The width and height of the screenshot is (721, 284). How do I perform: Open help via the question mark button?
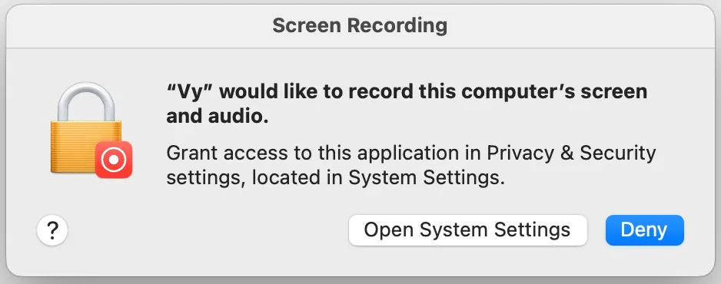point(52,230)
